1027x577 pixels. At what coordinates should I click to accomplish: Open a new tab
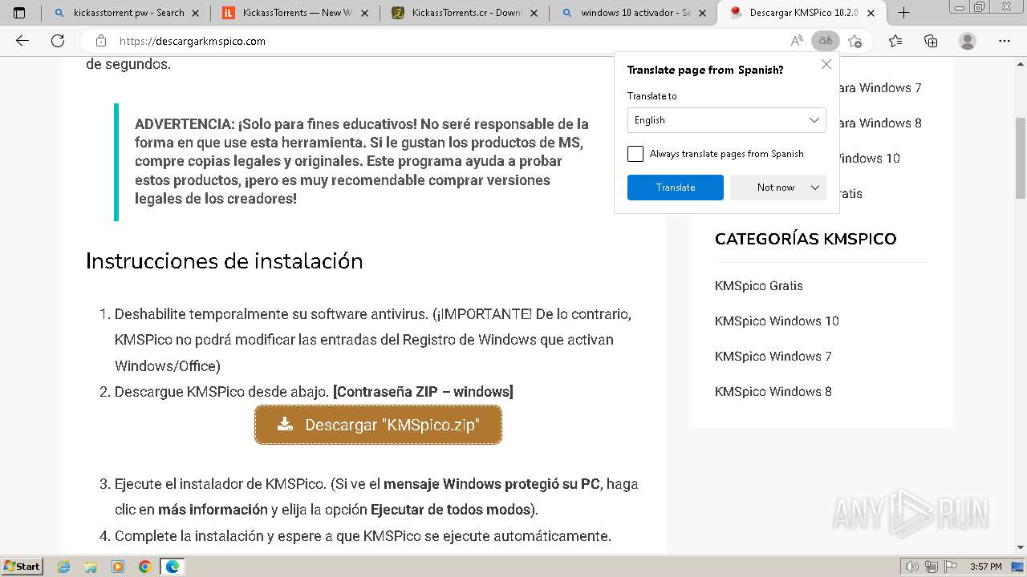tap(903, 12)
